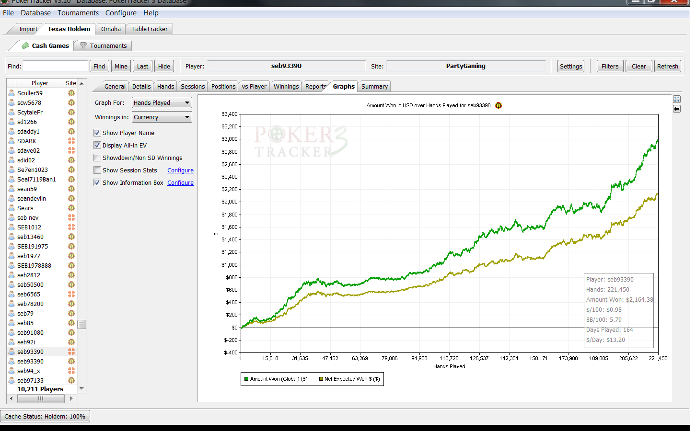Viewport: 696px width, 431px height.
Task: Click the site icon next to seb91080
Action: 71,332
